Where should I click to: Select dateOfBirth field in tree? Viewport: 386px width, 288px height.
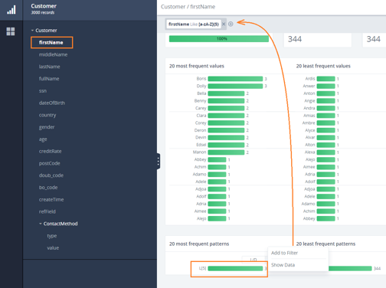pos(52,103)
